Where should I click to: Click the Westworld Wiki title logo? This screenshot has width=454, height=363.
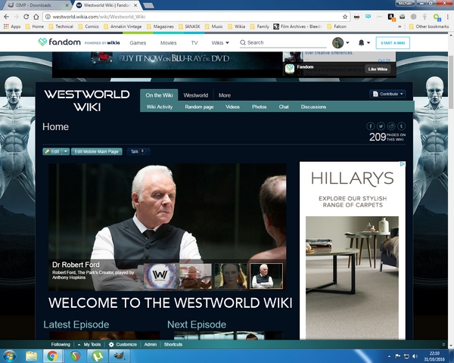87,101
